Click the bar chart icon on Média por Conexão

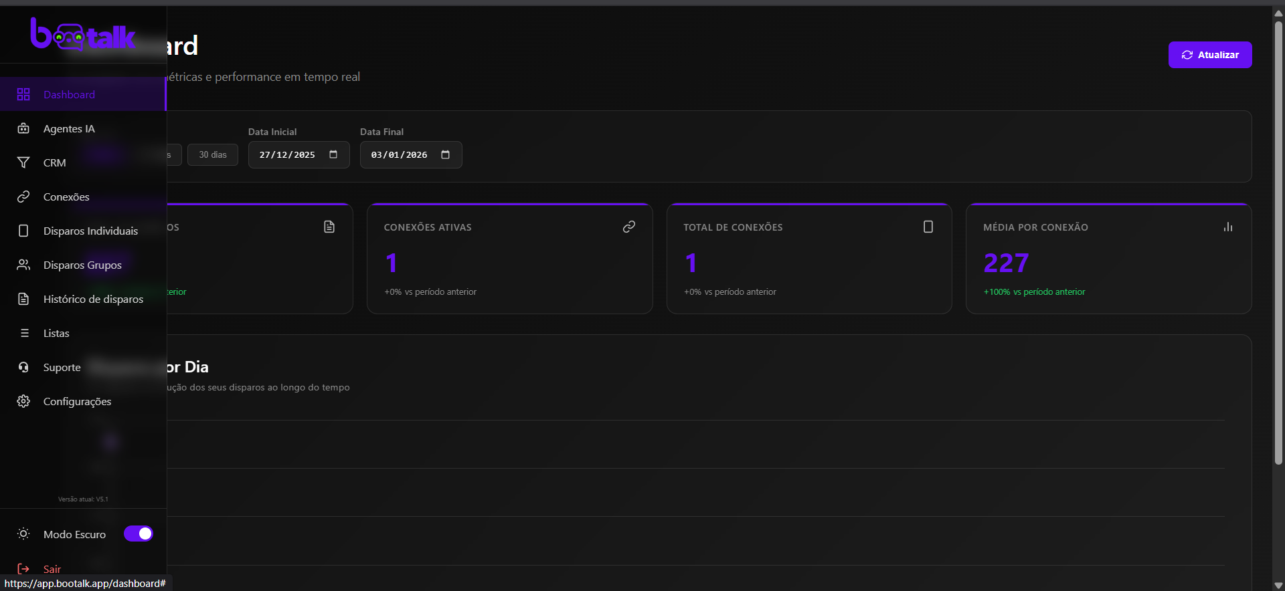click(1227, 227)
